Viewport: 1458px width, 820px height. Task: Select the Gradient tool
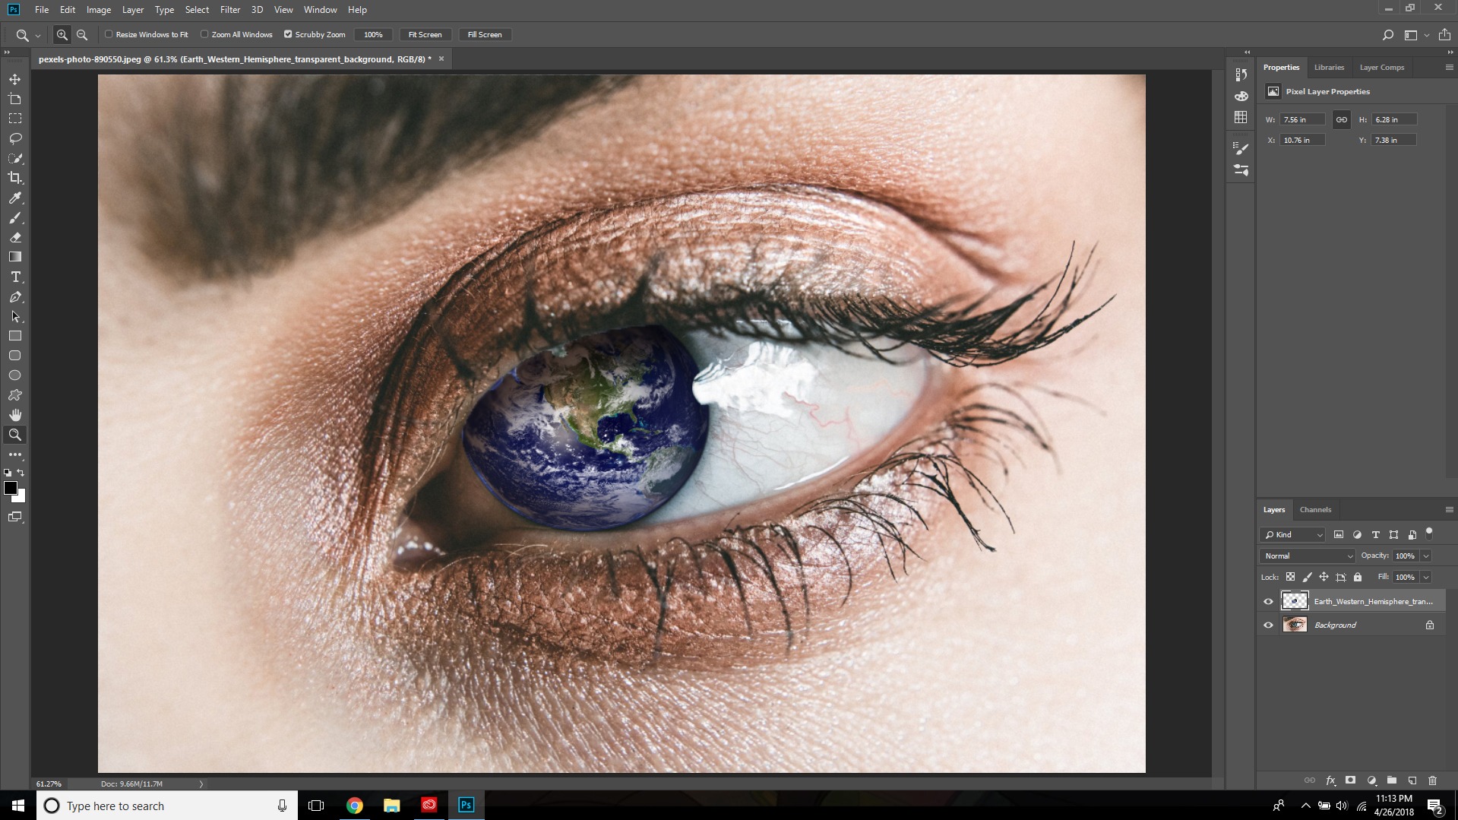[x=15, y=257]
